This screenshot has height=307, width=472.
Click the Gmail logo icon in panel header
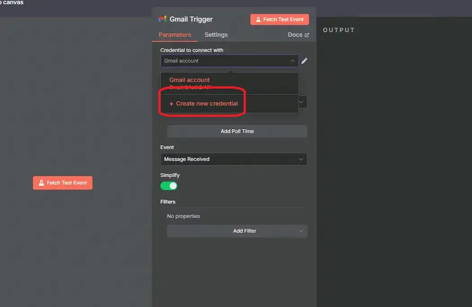163,19
